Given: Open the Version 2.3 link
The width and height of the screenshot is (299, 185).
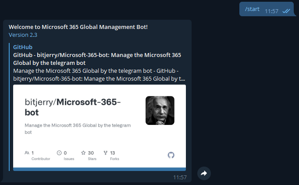Looking at the screenshot, I should [23, 35].
